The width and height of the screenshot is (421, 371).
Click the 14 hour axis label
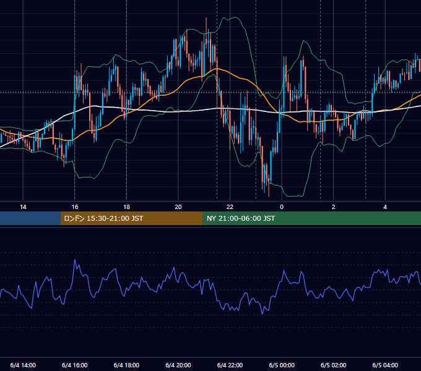(x=23, y=207)
